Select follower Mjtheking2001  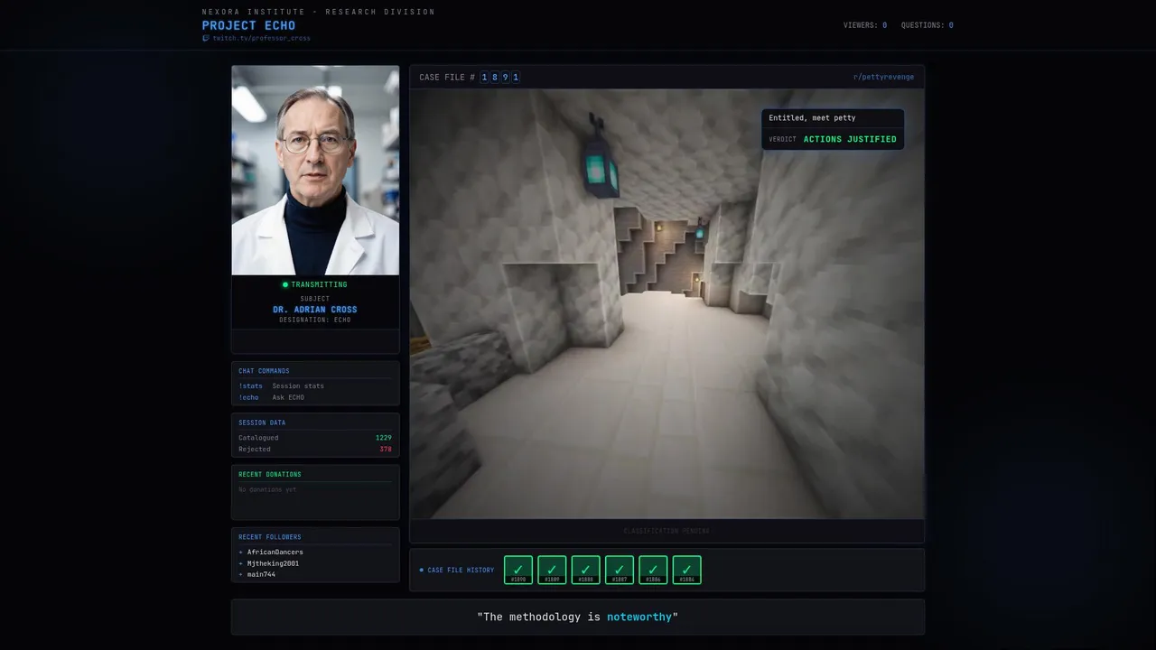coord(273,563)
